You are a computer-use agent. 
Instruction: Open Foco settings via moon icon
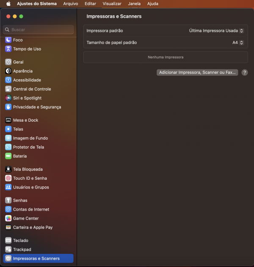pyautogui.click(x=8, y=40)
